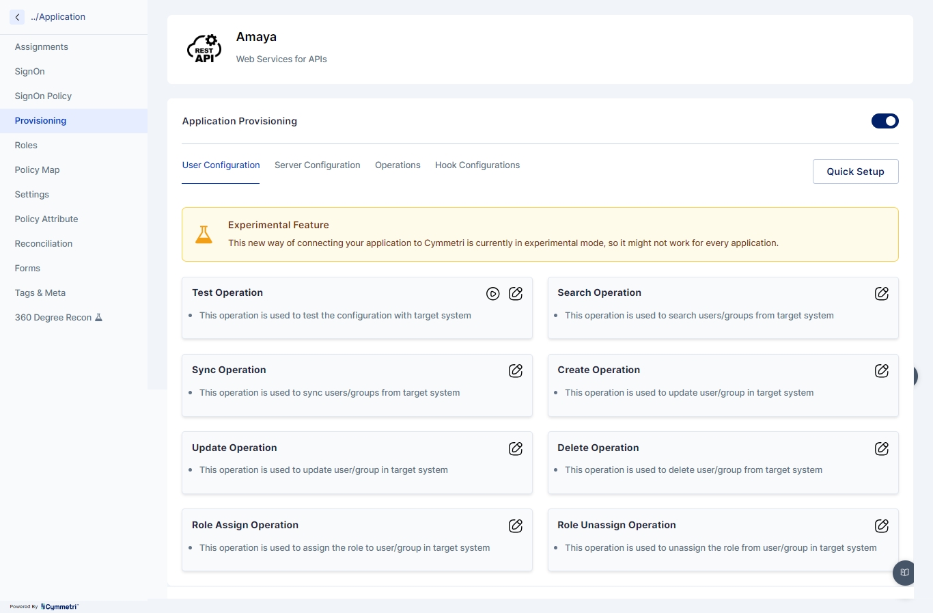Edit the Test Operation configuration
Image resolution: width=933 pixels, height=613 pixels.
coord(516,293)
